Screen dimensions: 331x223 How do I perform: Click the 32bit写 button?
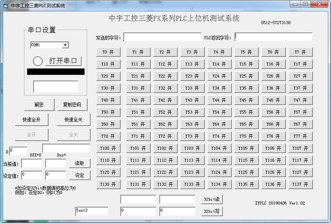[x=212, y=211]
